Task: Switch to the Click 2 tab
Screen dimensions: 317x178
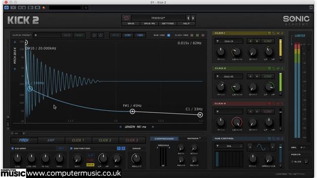Action: point(105,140)
